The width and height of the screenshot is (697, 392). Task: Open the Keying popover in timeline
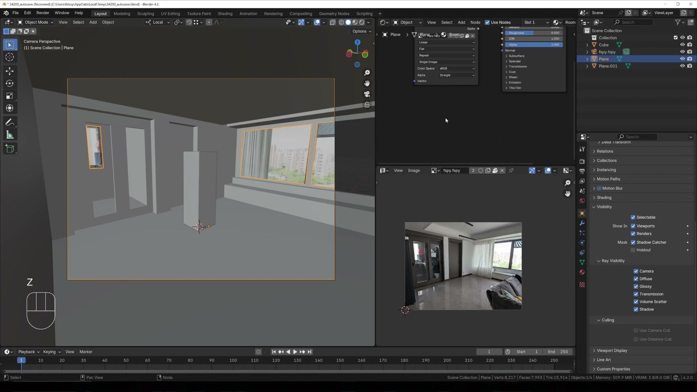click(x=52, y=352)
